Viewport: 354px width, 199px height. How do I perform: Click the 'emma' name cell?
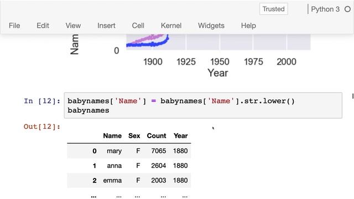click(112, 180)
